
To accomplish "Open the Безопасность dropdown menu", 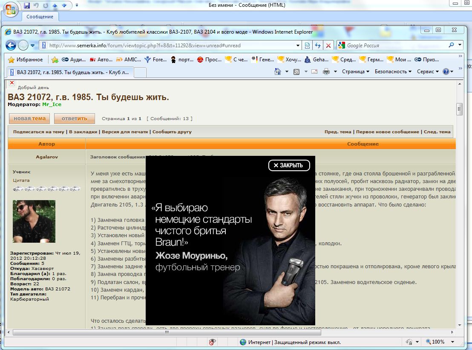I will click(x=393, y=72).
